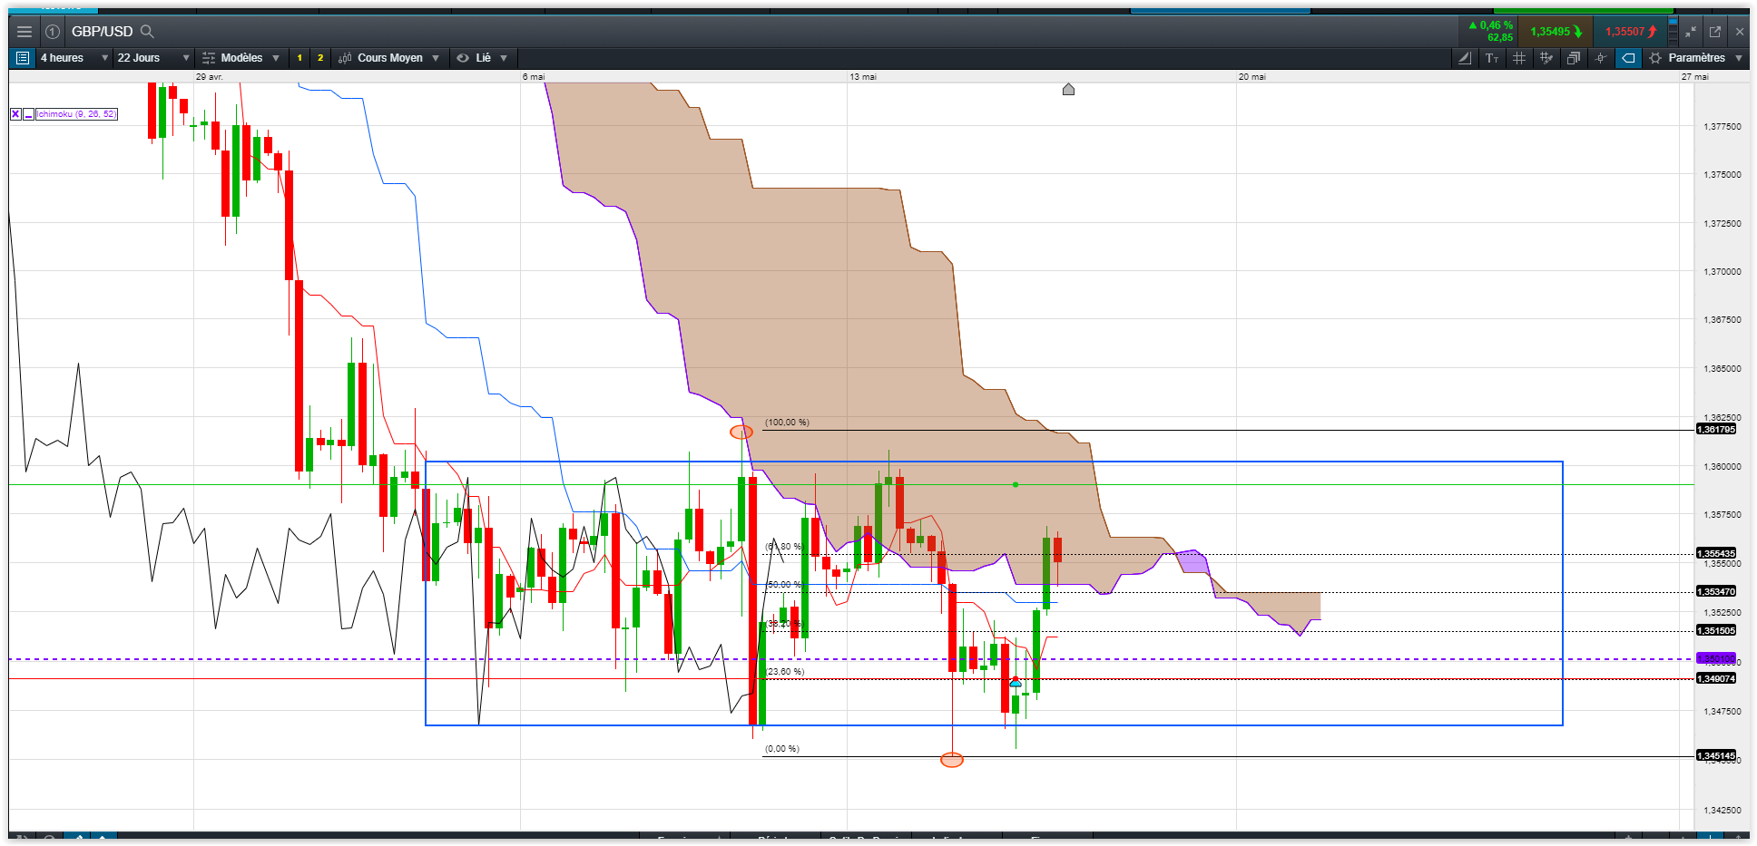Click the 1,355435 price level label
Viewport: 1757px width, 846px height.
(1715, 553)
